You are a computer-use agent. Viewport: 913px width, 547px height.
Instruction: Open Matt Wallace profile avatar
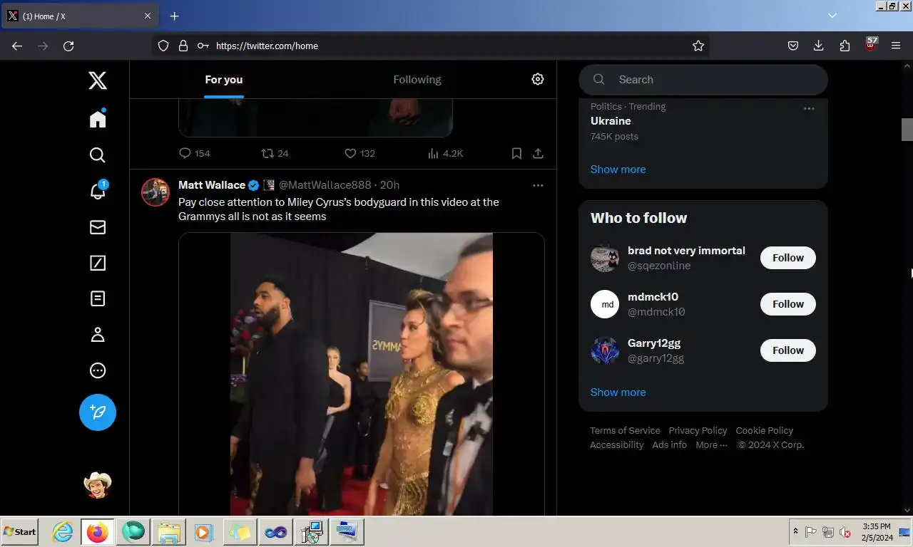coord(155,192)
